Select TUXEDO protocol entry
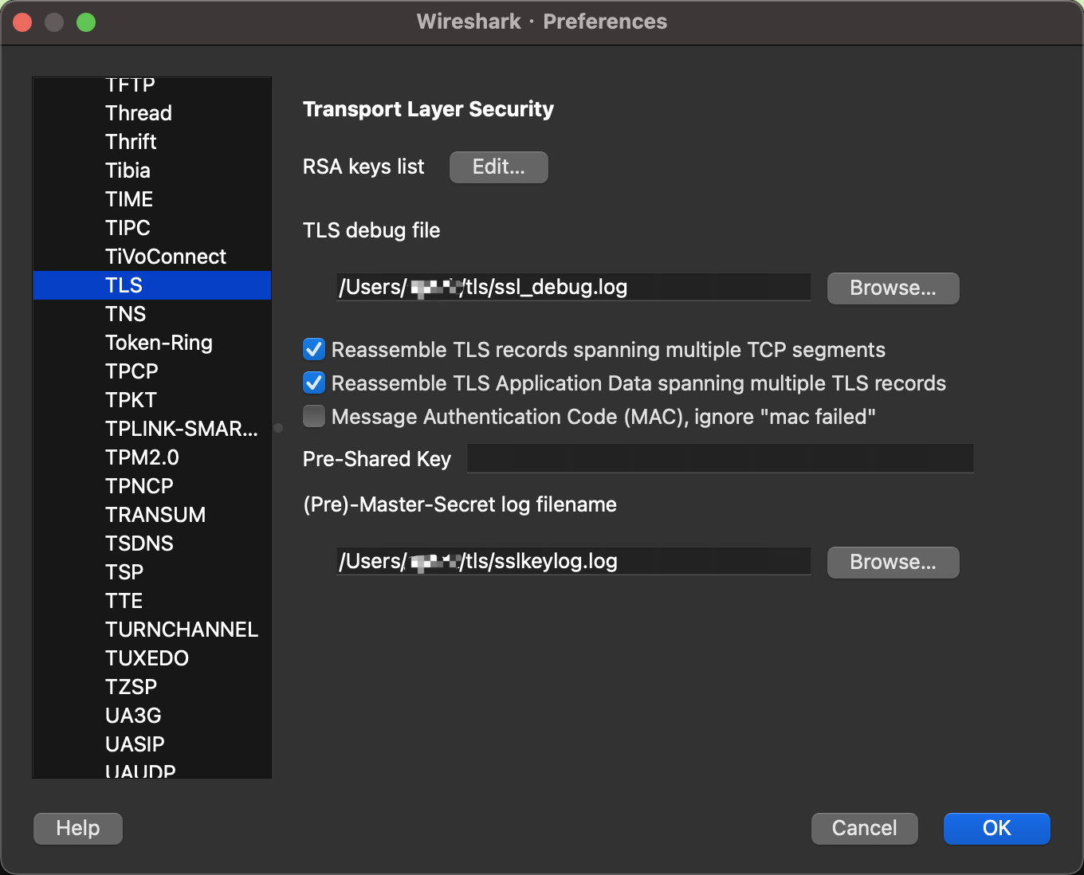Image resolution: width=1084 pixels, height=875 pixels. [x=152, y=658]
